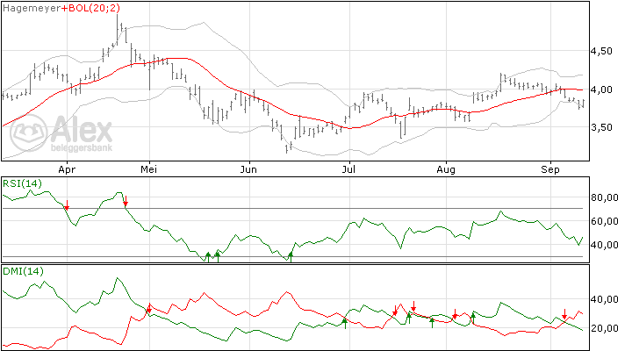Click RSI green buy arrow in mid June
Image resolution: width=632 pixels, height=351 pixels.
point(291,257)
